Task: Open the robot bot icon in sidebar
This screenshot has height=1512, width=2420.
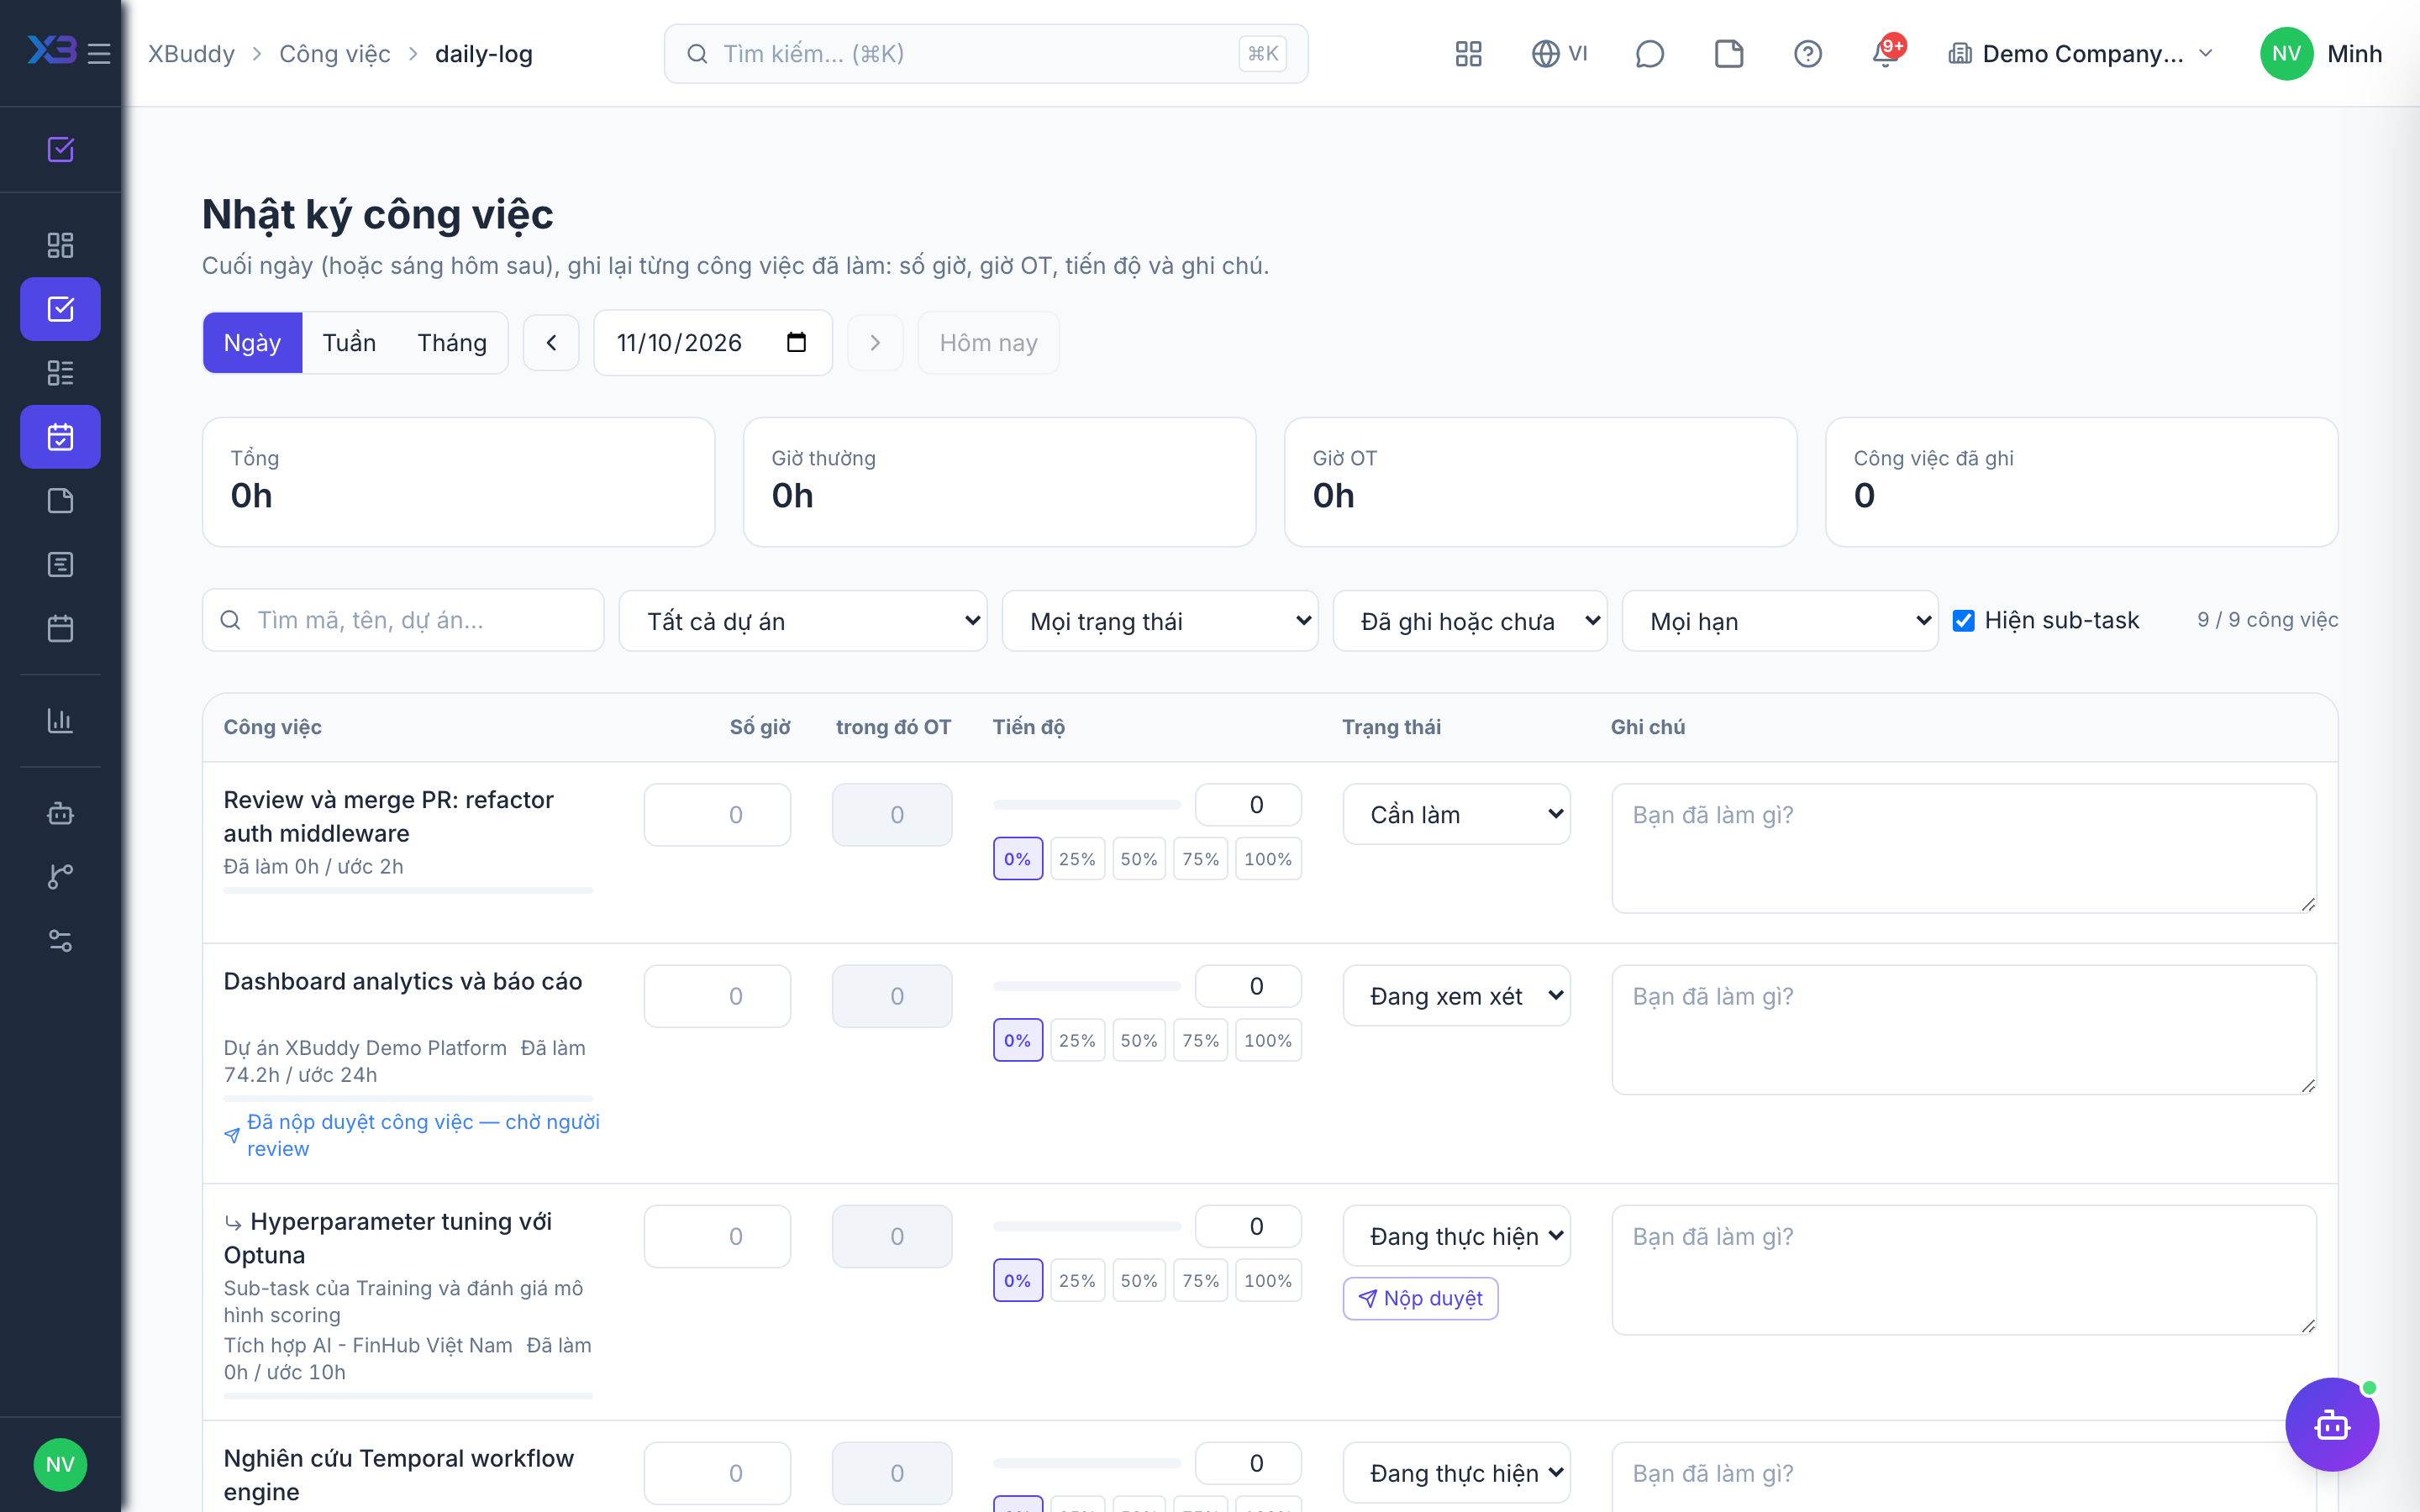Action: pos(60,813)
